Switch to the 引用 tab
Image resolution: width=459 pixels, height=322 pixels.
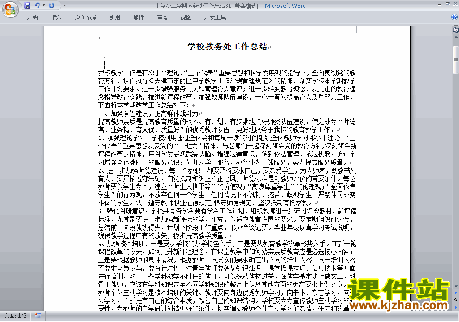(x=115, y=17)
